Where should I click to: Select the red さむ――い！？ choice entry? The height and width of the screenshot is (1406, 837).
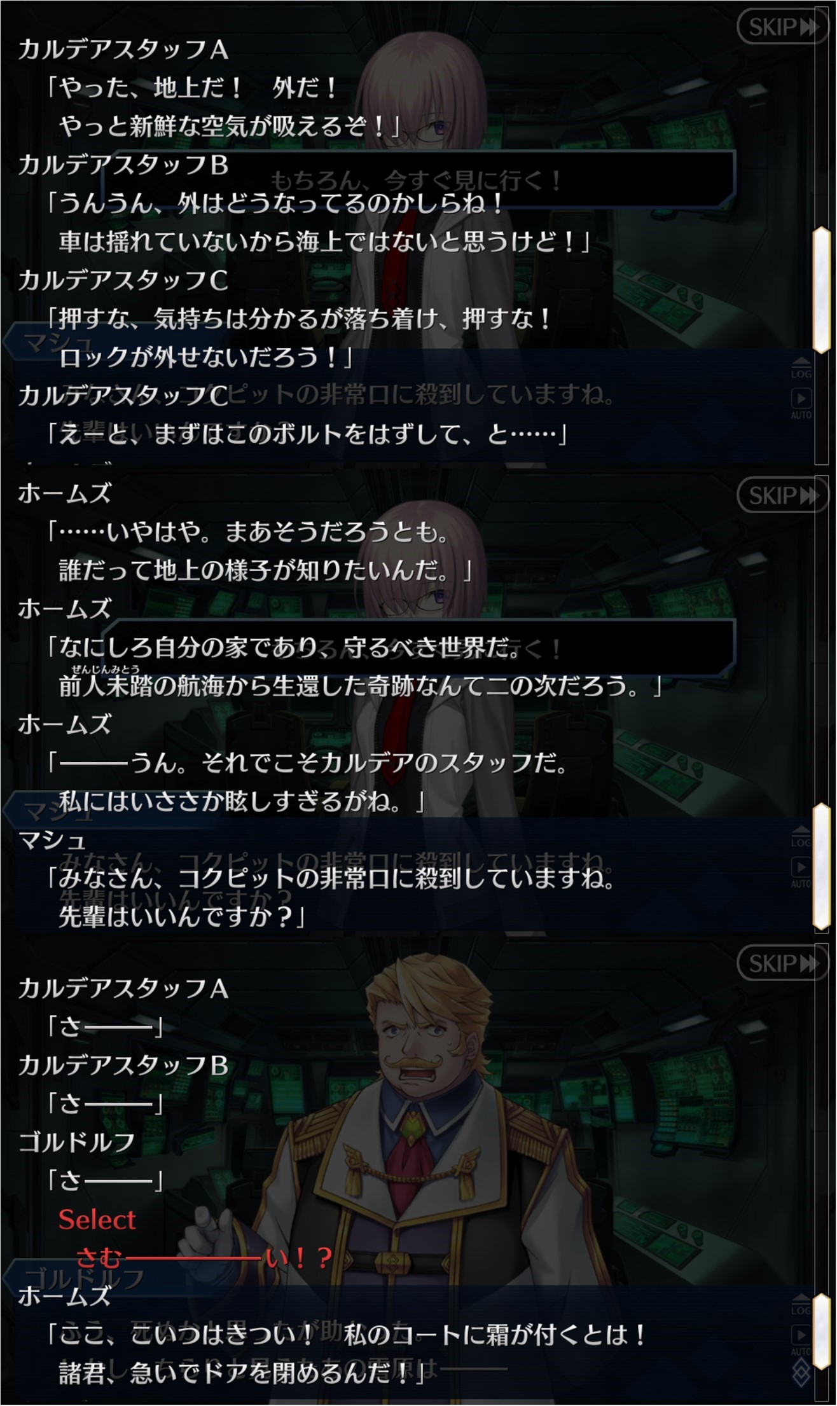(x=204, y=1257)
